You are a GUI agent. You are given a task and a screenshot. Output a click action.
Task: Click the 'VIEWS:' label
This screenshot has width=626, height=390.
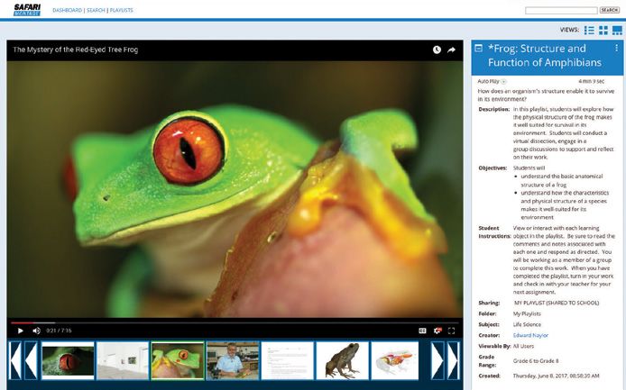click(569, 30)
